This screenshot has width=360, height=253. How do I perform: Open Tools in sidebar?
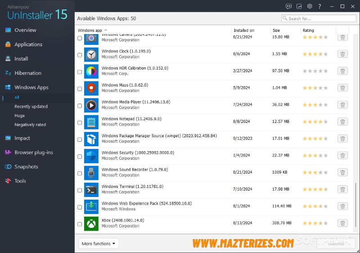(x=20, y=181)
